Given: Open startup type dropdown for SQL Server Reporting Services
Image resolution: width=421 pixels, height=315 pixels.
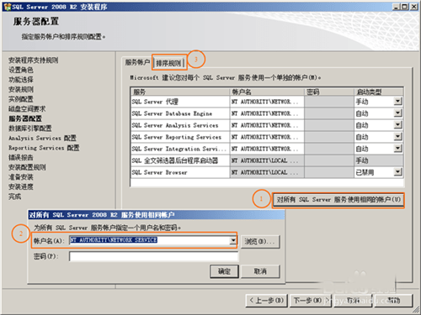Looking at the screenshot, I should (x=397, y=137).
